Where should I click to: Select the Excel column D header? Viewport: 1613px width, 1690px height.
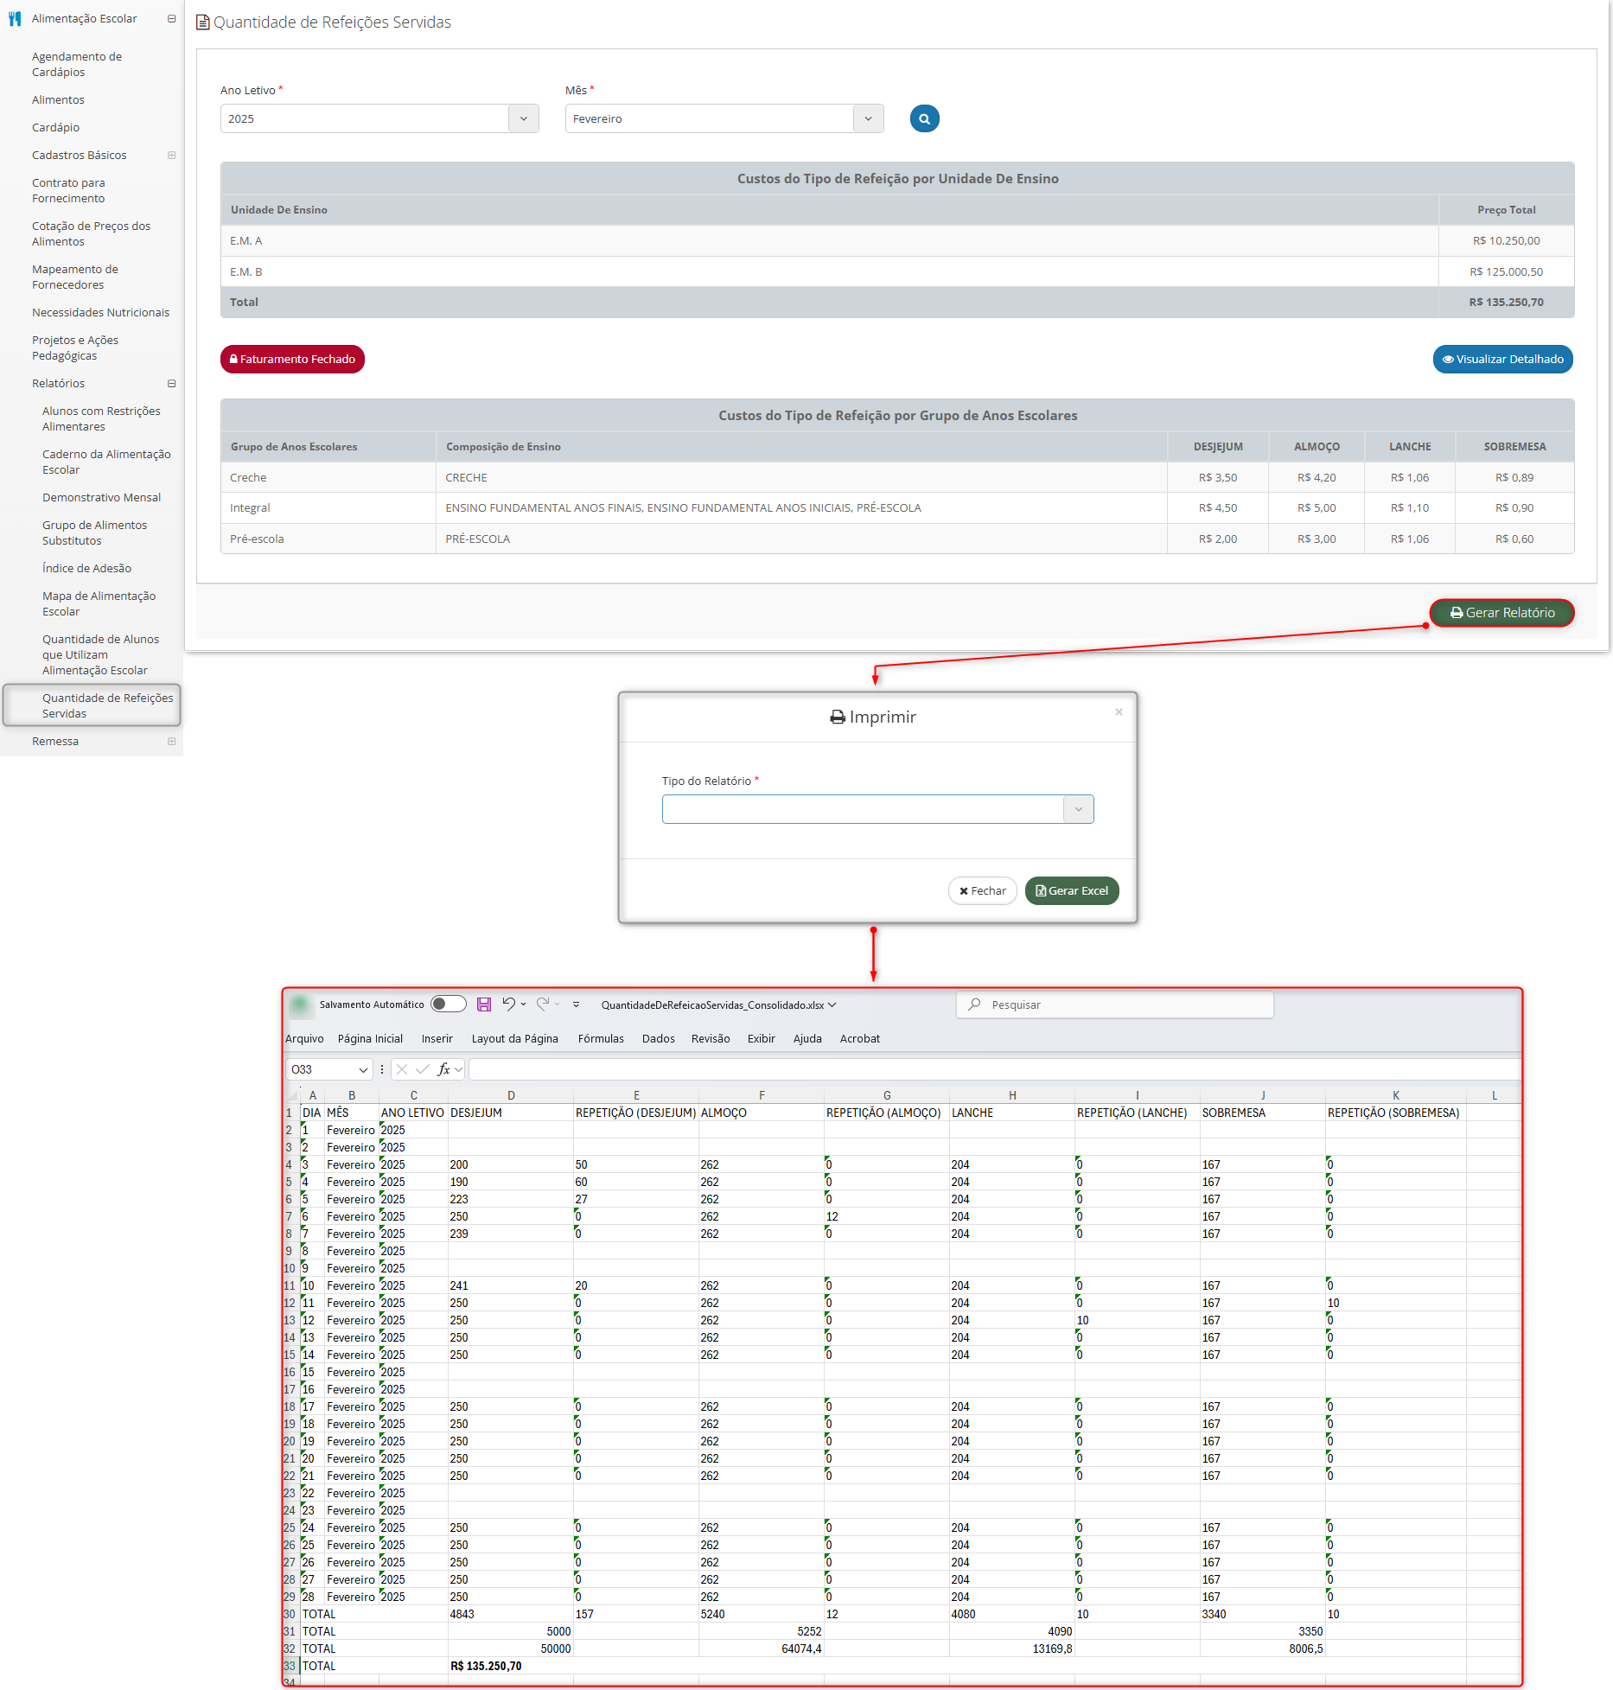pos(511,1094)
